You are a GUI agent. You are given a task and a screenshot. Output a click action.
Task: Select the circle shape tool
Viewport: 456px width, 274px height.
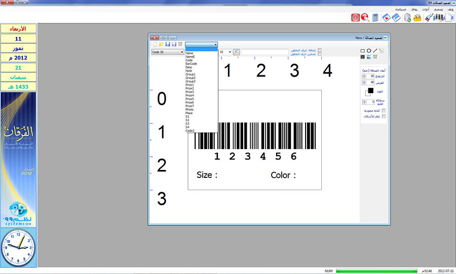coord(369,51)
